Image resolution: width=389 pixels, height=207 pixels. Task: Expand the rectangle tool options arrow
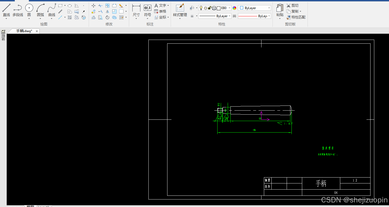click(65, 6)
